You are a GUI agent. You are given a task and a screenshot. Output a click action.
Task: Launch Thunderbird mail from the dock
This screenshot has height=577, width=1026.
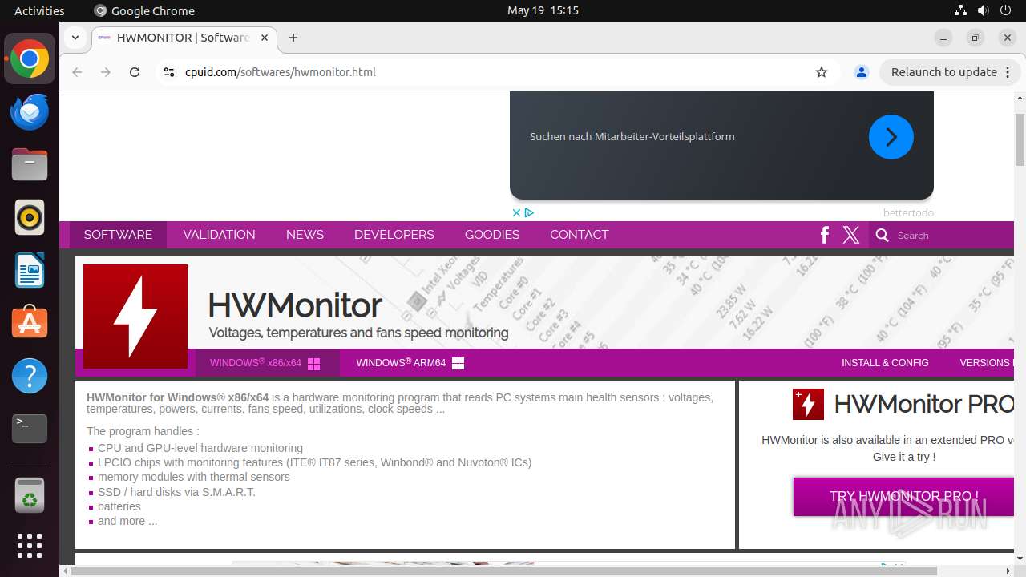[30, 112]
